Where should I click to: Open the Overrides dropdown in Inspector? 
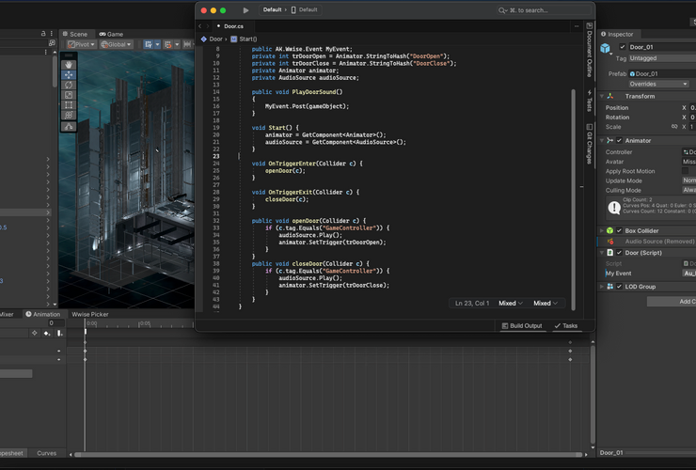click(658, 84)
